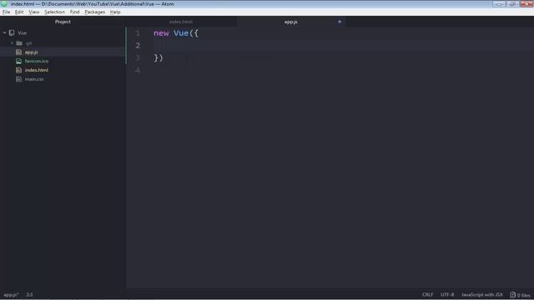Click the .git folder icon

[19, 43]
